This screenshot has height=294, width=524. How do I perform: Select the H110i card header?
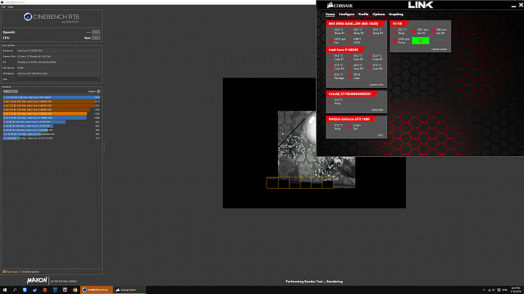coord(398,24)
